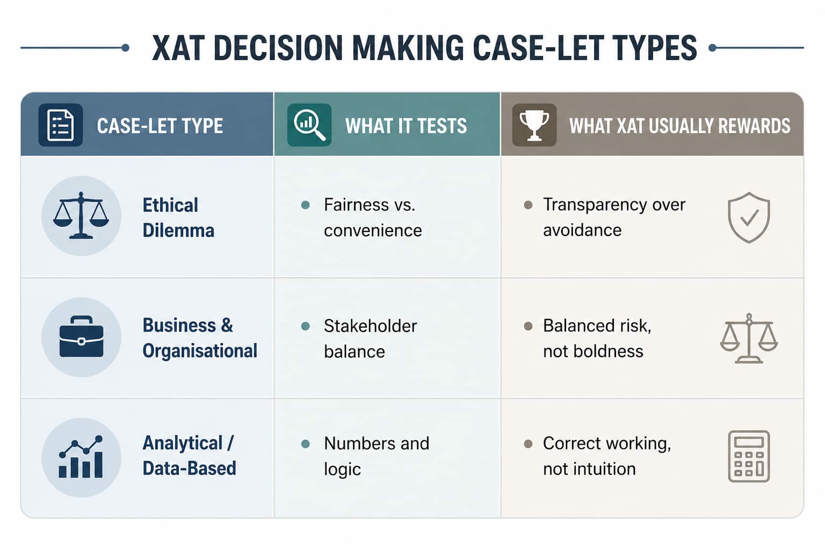Viewport: 825px width, 550px height.
Task: Click the bar chart icon beside Analytical
Action: click(x=81, y=458)
